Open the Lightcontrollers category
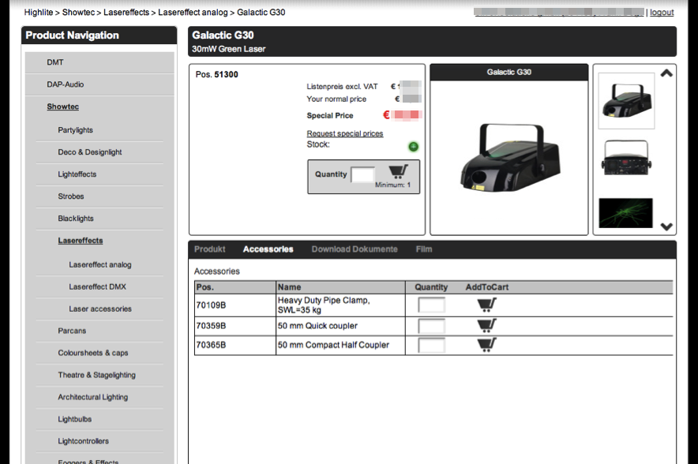The width and height of the screenshot is (698, 464). coord(83,441)
